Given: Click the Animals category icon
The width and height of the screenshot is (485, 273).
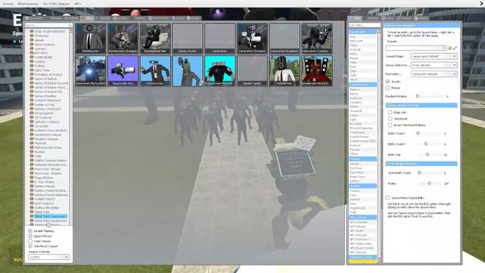Looking at the screenshot, I should 32,40.
